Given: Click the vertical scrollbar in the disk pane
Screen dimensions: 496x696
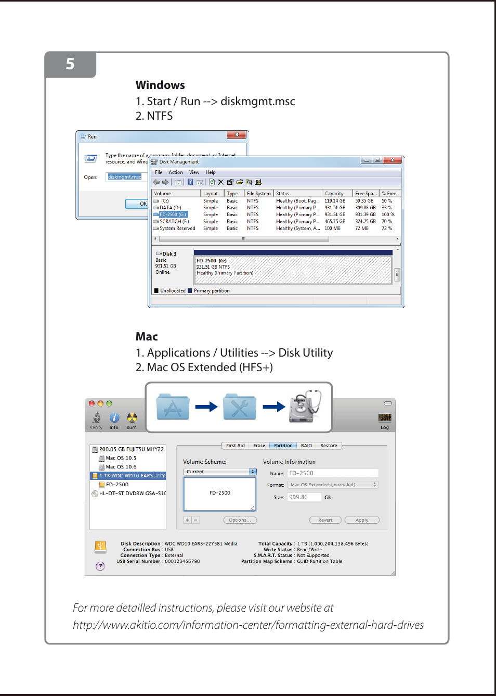Looking at the screenshot, I should click(397, 274).
